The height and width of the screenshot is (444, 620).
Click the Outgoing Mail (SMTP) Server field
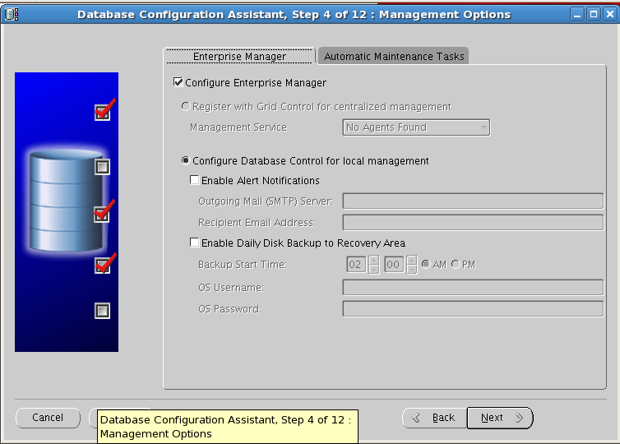pos(473,201)
